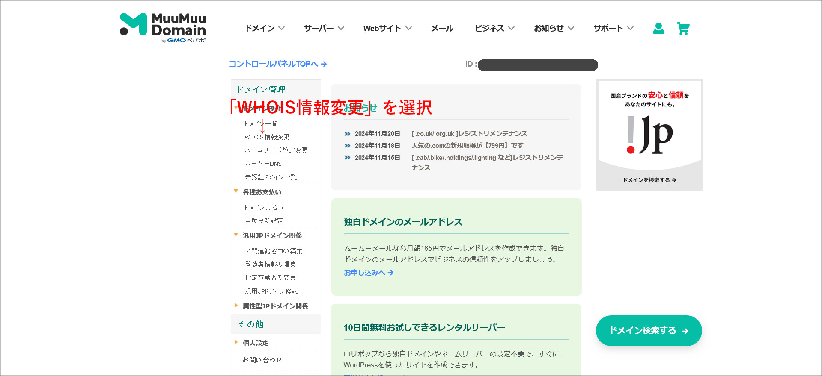Open ネームサーバ設定変更 in sidebar
Viewport: 822px width, 376px height.
click(276, 150)
